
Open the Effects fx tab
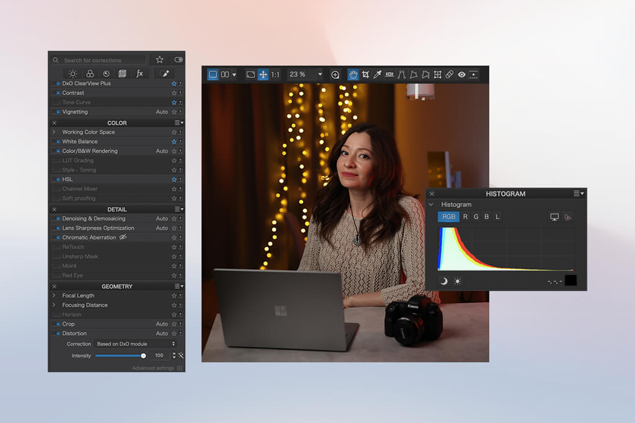pos(140,74)
